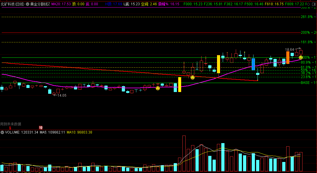
Task: Click the 用到未来数据 notice text
Action: [x=10, y=124]
